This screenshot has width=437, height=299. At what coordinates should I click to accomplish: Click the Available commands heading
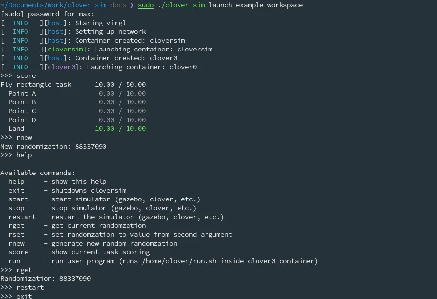38,173
